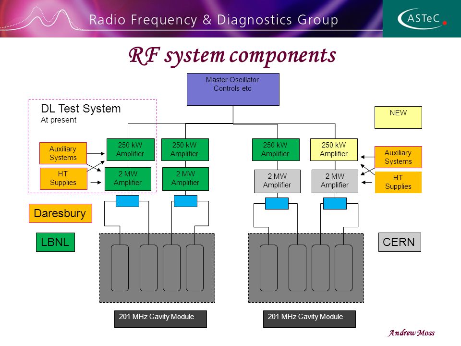The width and height of the screenshot is (461, 346).
Task: Select the rightmost cavity in second module
Action: 343,268
